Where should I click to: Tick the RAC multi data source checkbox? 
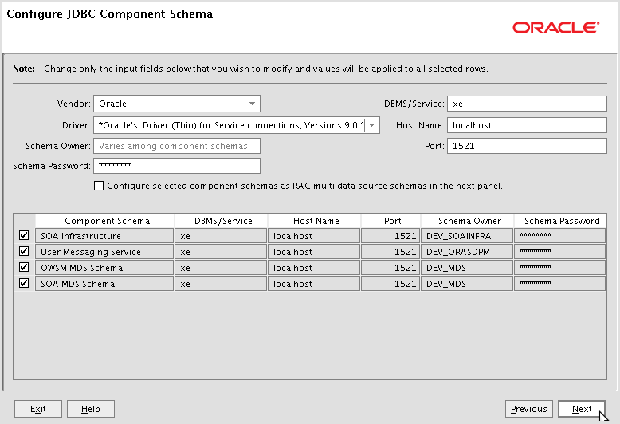(99, 186)
